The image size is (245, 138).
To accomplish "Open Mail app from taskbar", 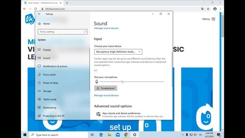I will point(118,135).
